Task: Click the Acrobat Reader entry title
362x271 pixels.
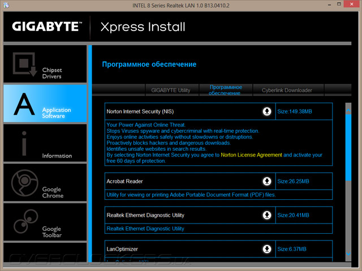Action: click(124, 181)
